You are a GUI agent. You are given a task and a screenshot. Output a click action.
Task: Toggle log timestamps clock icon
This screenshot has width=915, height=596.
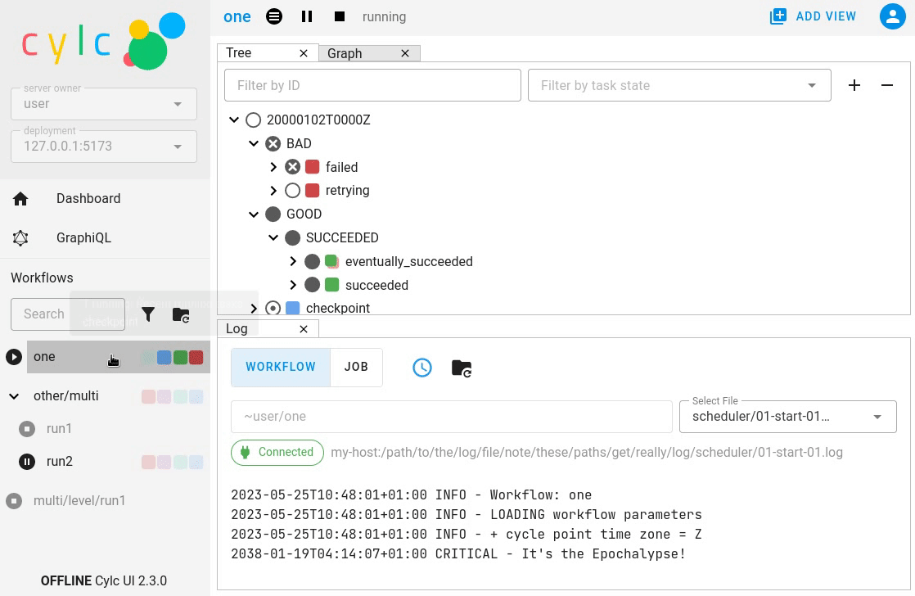(x=421, y=368)
